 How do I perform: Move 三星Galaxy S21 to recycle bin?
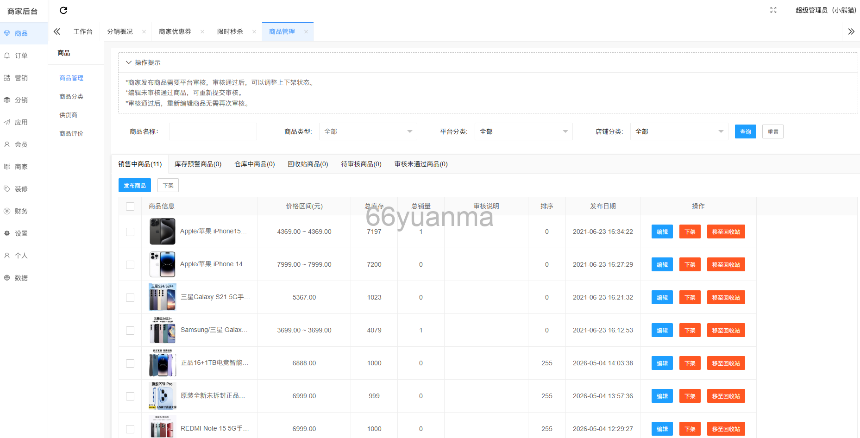pyautogui.click(x=726, y=297)
